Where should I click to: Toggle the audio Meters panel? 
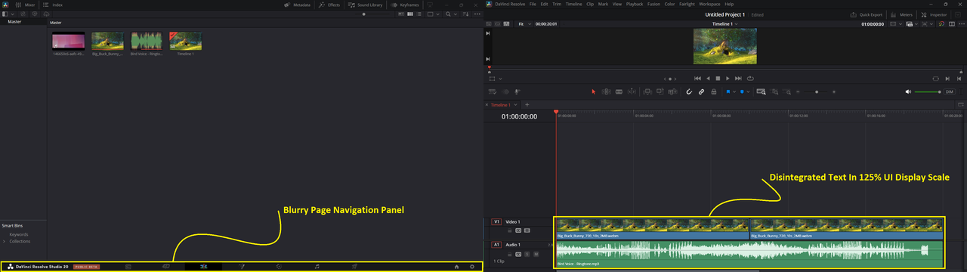pyautogui.click(x=901, y=14)
